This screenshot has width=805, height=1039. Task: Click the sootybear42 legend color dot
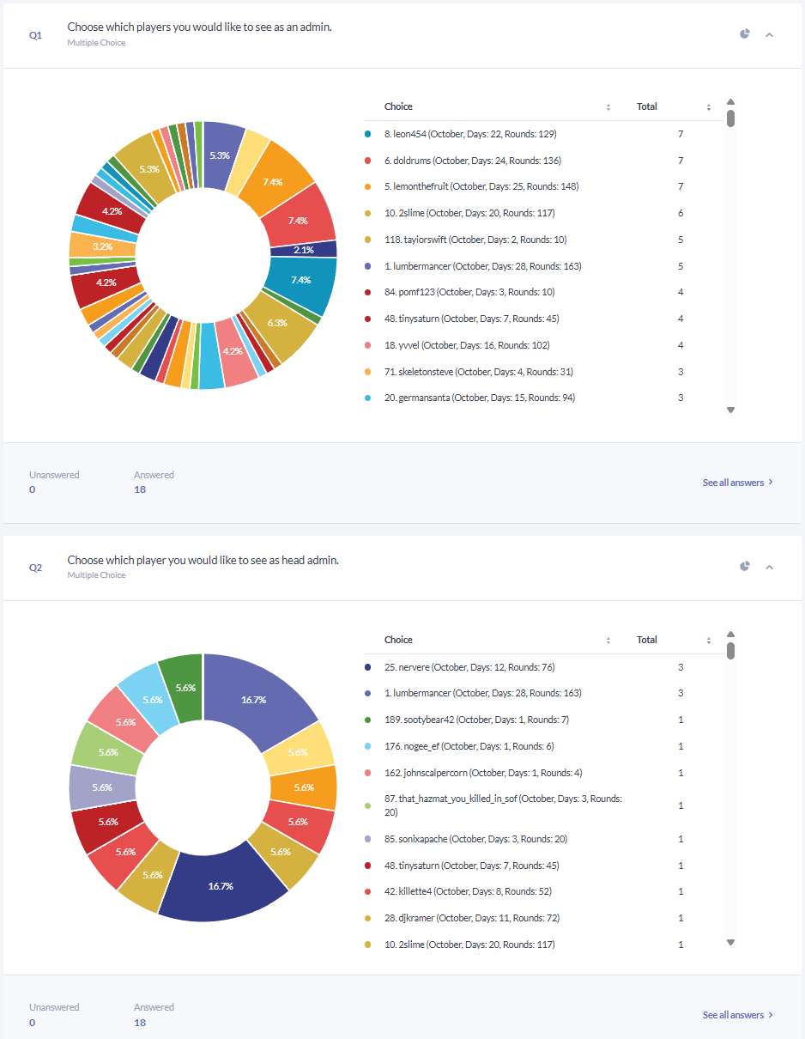point(368,720)
